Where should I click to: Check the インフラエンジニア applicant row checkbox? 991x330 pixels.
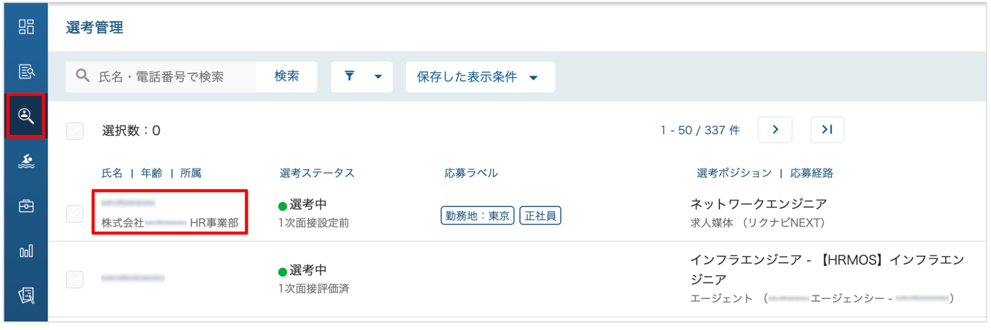click(75, 280)
